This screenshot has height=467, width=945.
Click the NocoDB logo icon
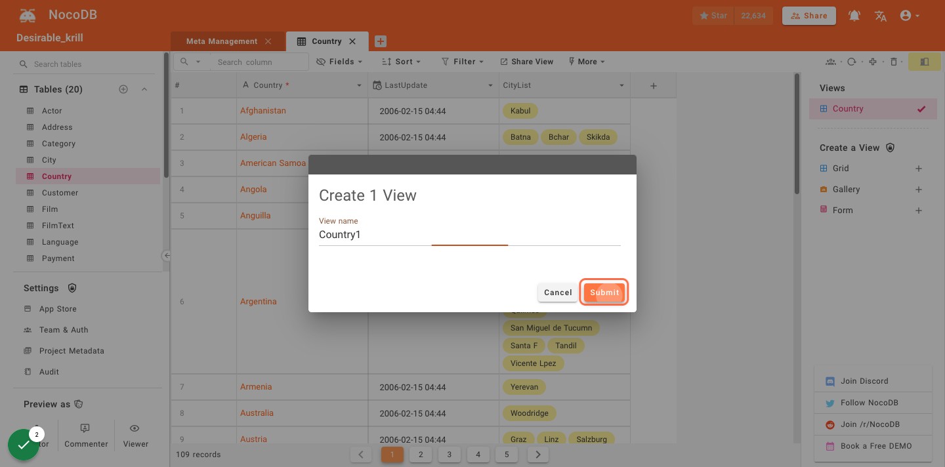click(x=28, y=16)
